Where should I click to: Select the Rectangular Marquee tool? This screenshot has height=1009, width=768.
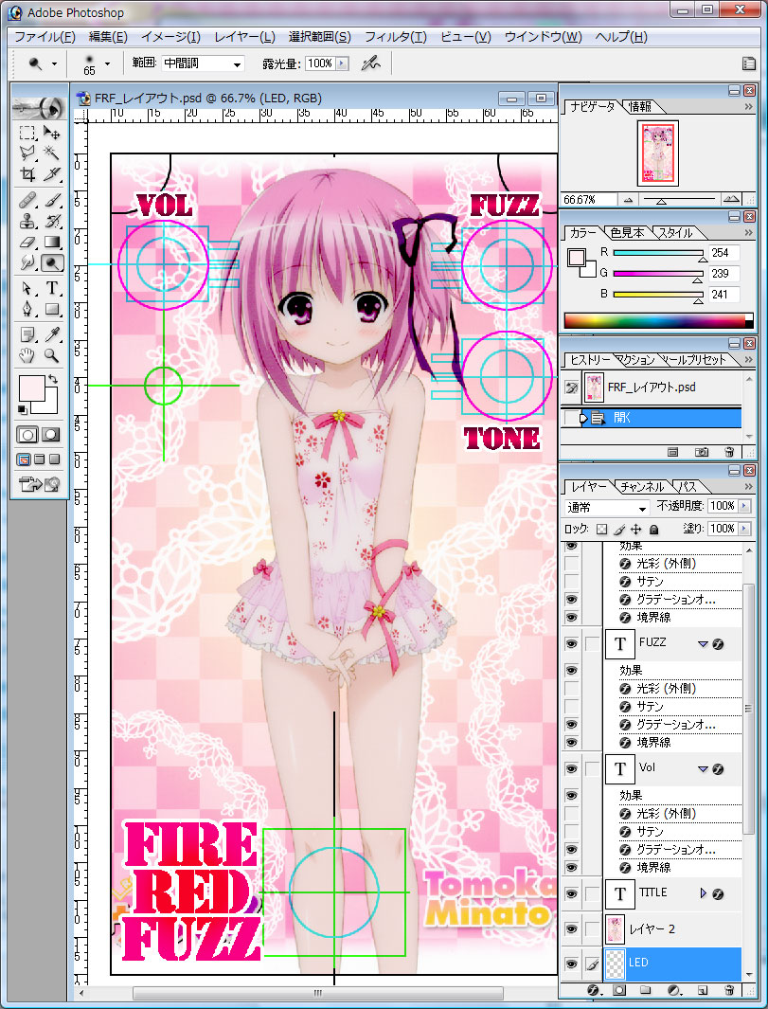[x=27, y=133]
